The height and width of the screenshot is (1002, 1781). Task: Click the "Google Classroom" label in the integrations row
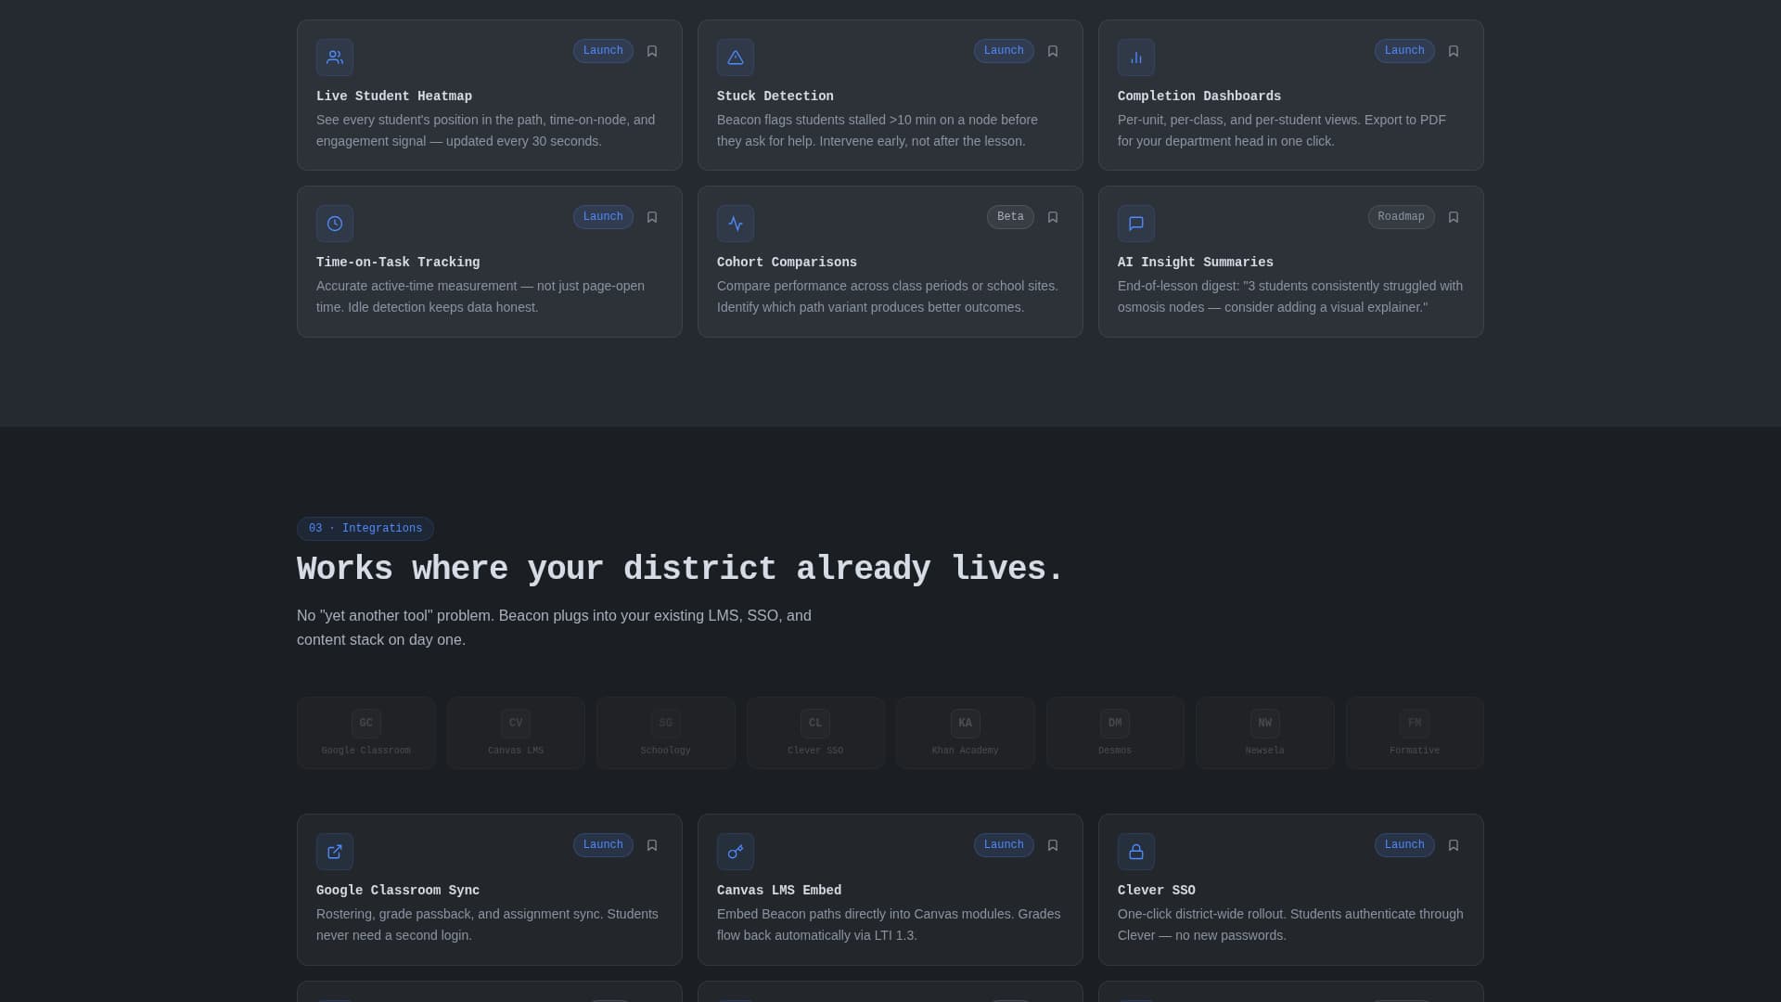[x=366, y=751]
